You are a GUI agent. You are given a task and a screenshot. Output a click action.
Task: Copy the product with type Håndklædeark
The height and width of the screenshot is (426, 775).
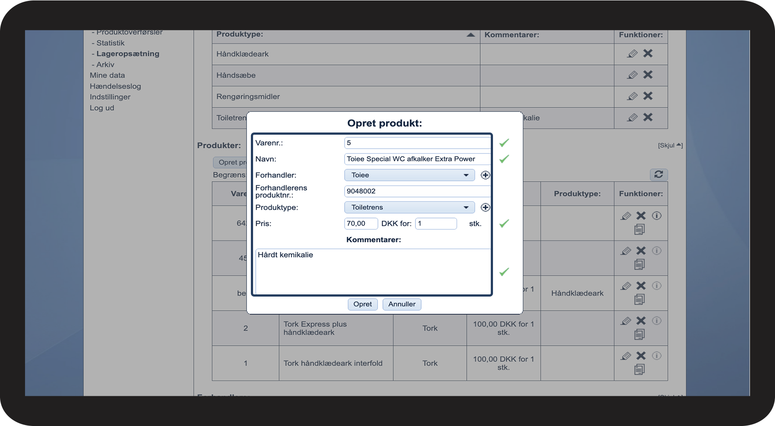(639, 299)
